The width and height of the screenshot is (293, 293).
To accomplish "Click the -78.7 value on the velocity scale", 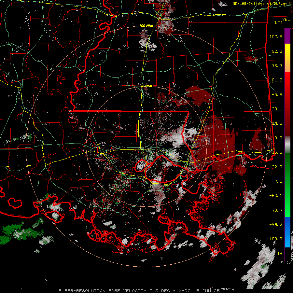I will click(x=276, y=210).
